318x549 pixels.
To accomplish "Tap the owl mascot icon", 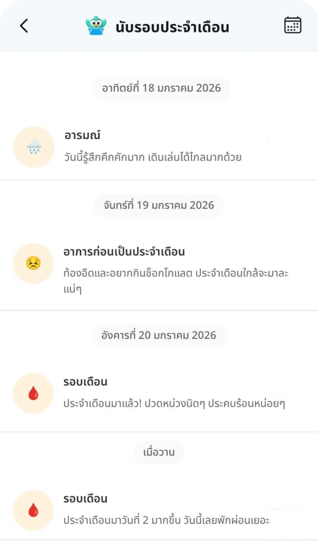I will pos(96,26).
